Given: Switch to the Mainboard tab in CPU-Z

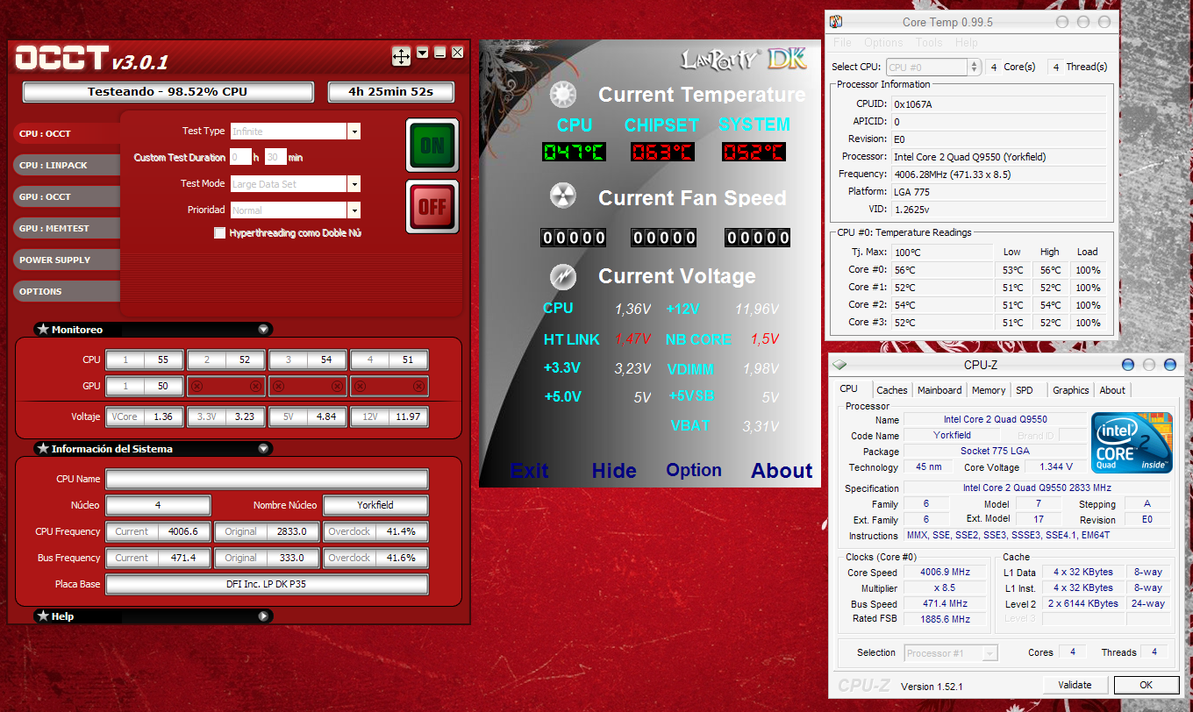Looking at the screenshot, I should point(939,390).
